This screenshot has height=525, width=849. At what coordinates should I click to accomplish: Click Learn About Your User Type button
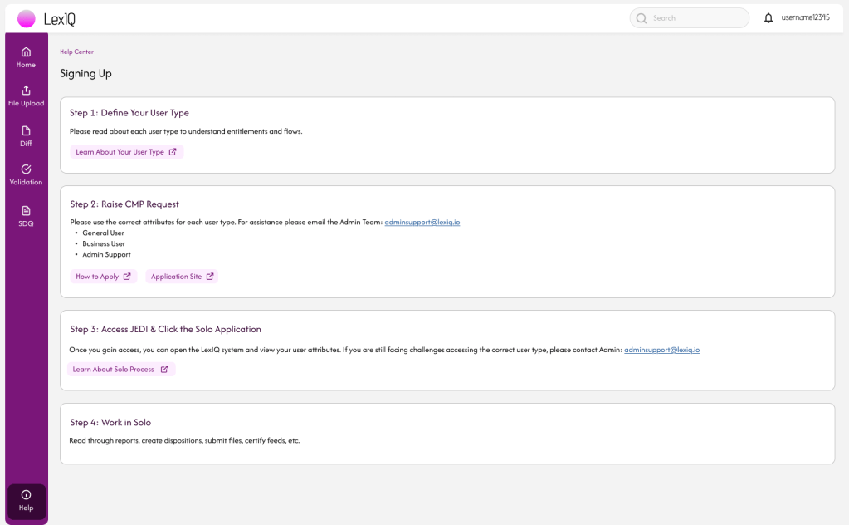click(x=126, y=152)
